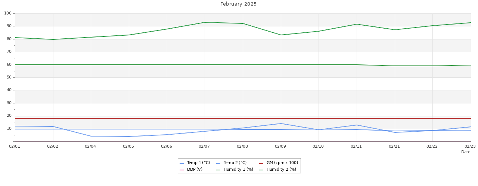This screenshot has width=478, height=186.
Task: Click the 02/11 point on top humidity line
Action: click(x=357, y=24)
